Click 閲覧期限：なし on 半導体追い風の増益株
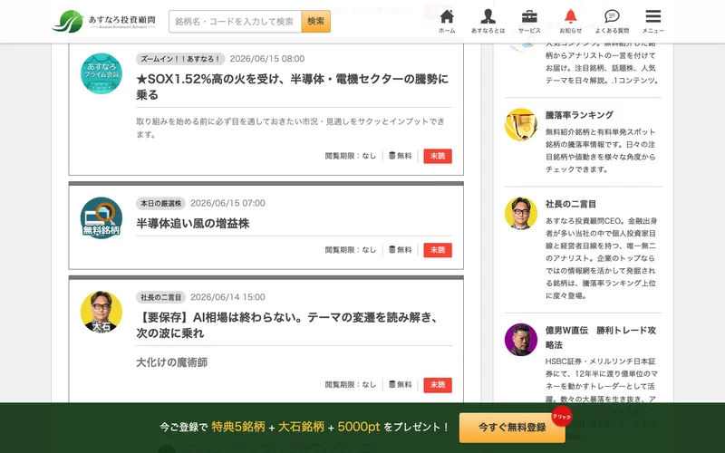Screen dimensions: 725x453 [351, 250]
